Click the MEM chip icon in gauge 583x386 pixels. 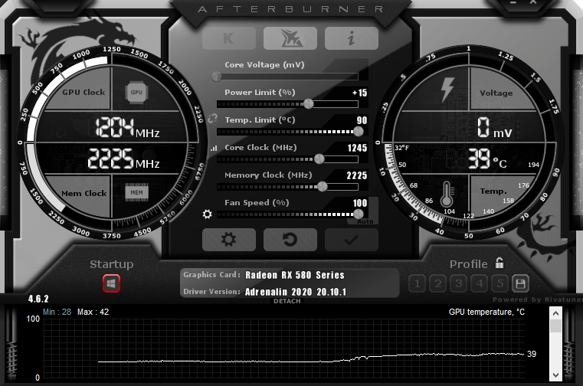pos(136,192)
